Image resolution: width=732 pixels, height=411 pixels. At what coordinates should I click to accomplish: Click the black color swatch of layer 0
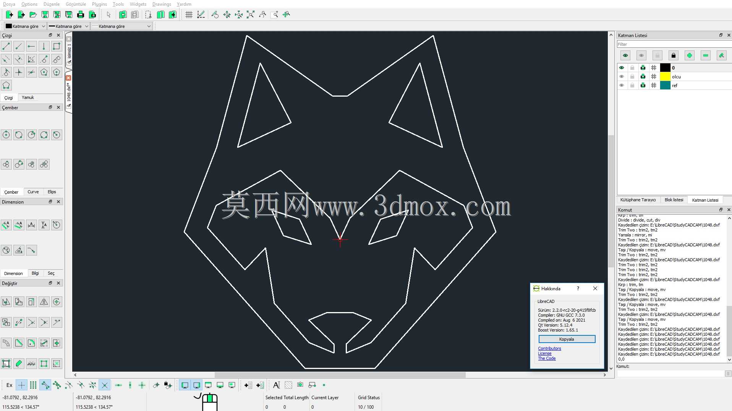click(x=665, y=68)
